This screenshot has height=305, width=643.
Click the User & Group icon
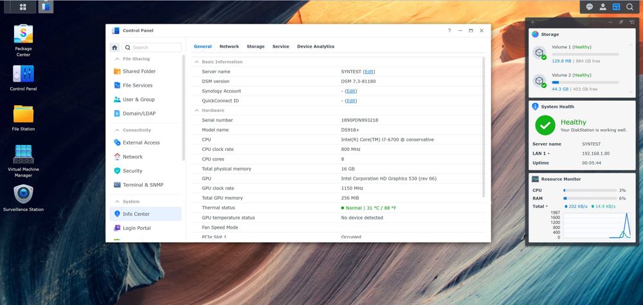click(117, 100)
